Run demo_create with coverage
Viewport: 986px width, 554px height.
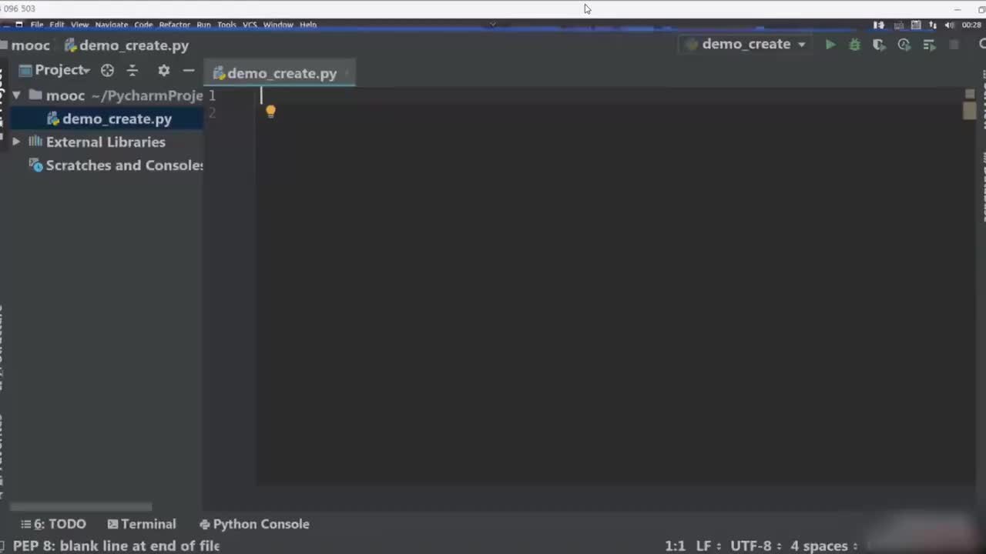pos(879,45)
